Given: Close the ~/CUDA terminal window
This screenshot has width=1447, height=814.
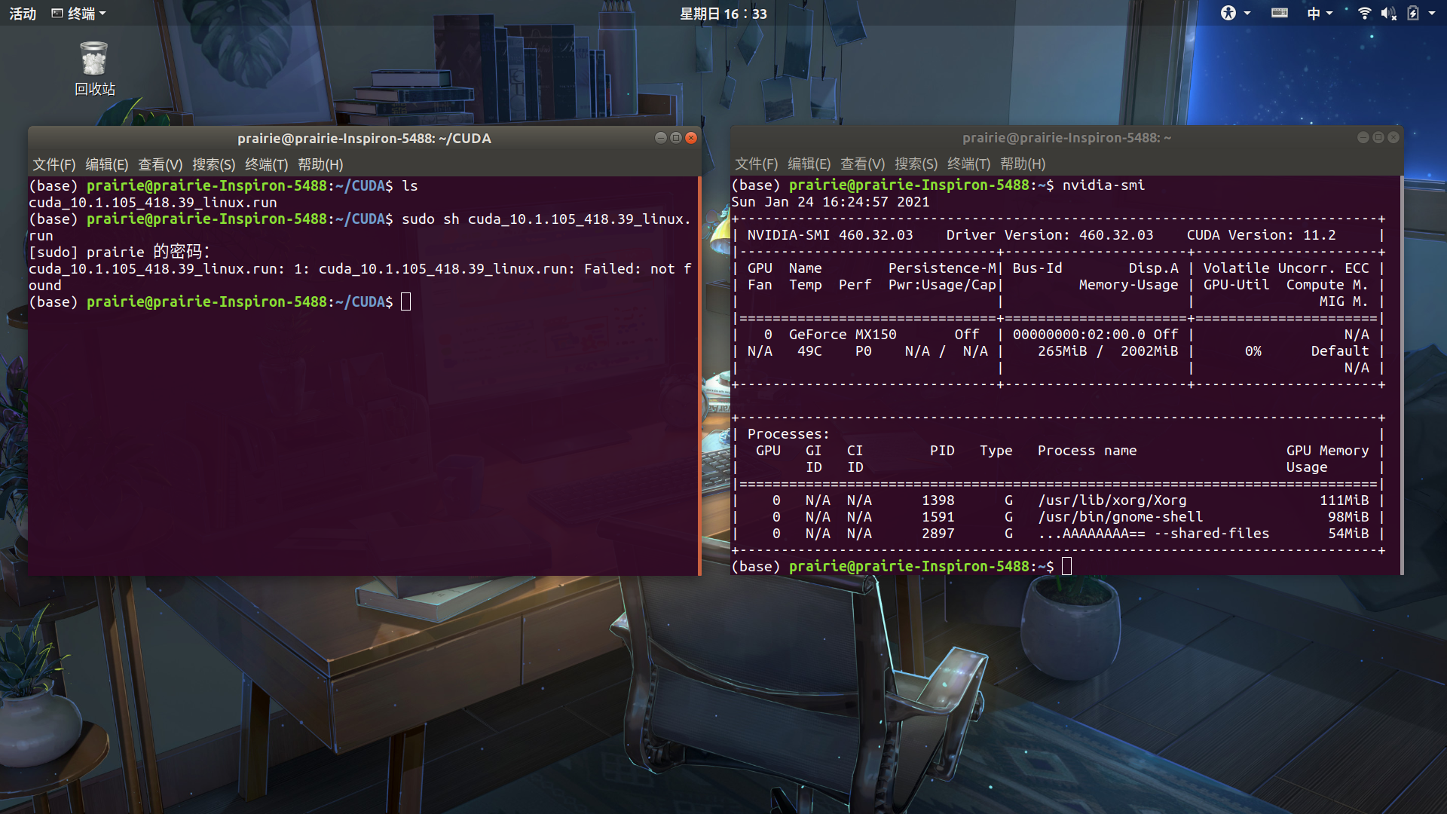Looking at the screenshot, I should tap(691, 138).
